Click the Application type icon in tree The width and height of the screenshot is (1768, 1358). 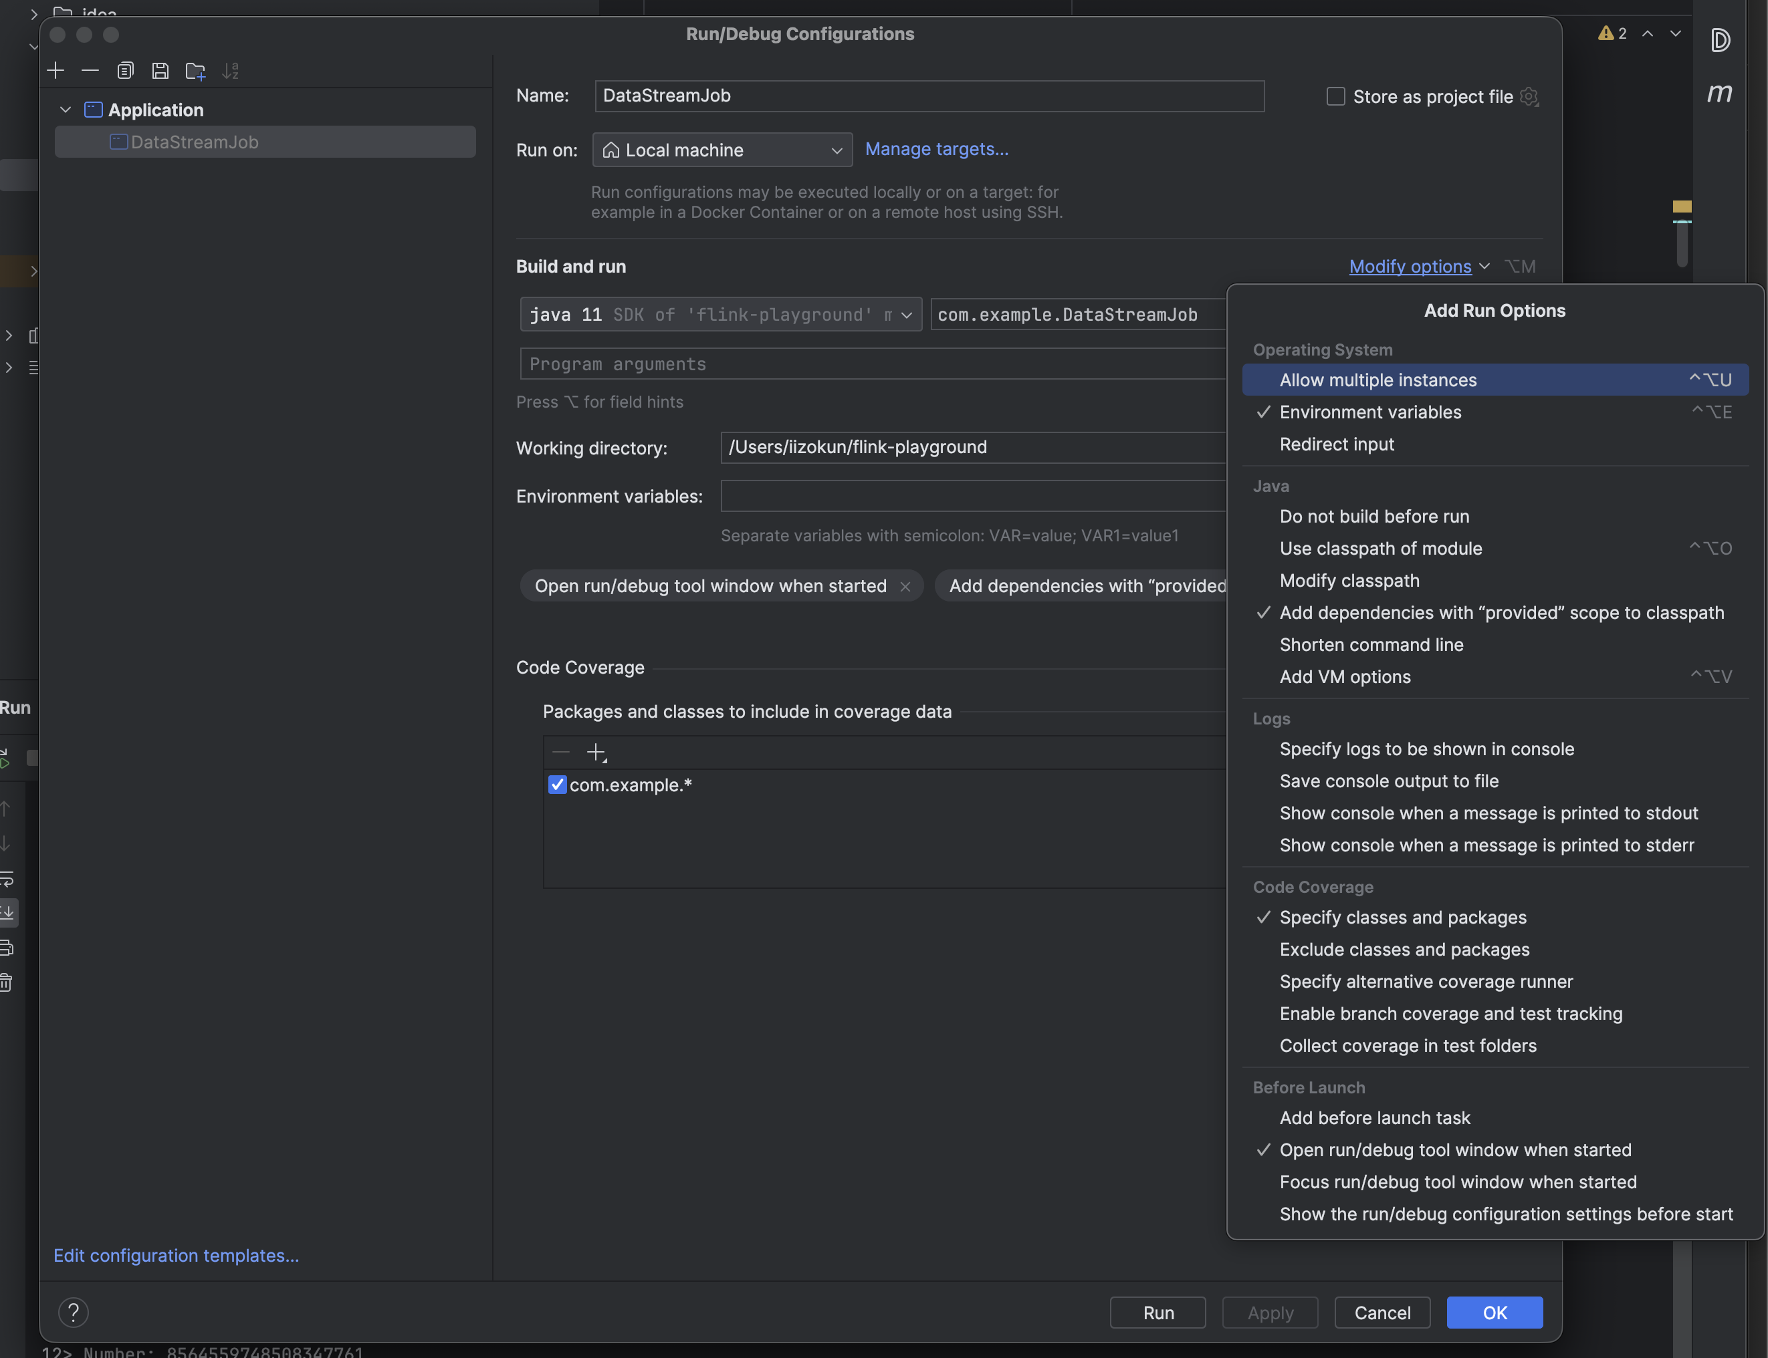click(x=94, y=110)
